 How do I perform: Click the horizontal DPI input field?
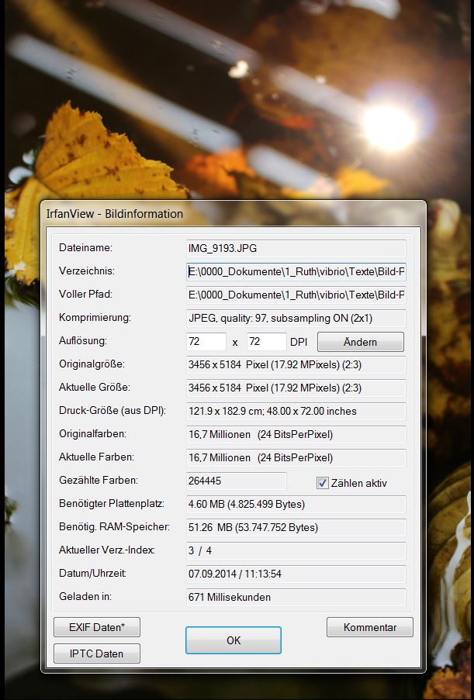(x=206, y=342)
